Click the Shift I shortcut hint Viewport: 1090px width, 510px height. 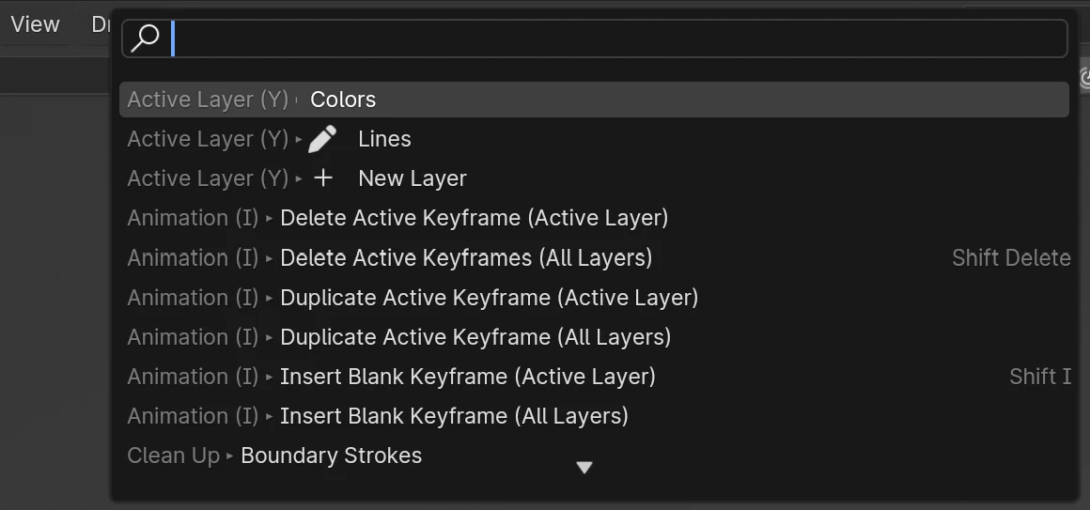point(1040,377)
